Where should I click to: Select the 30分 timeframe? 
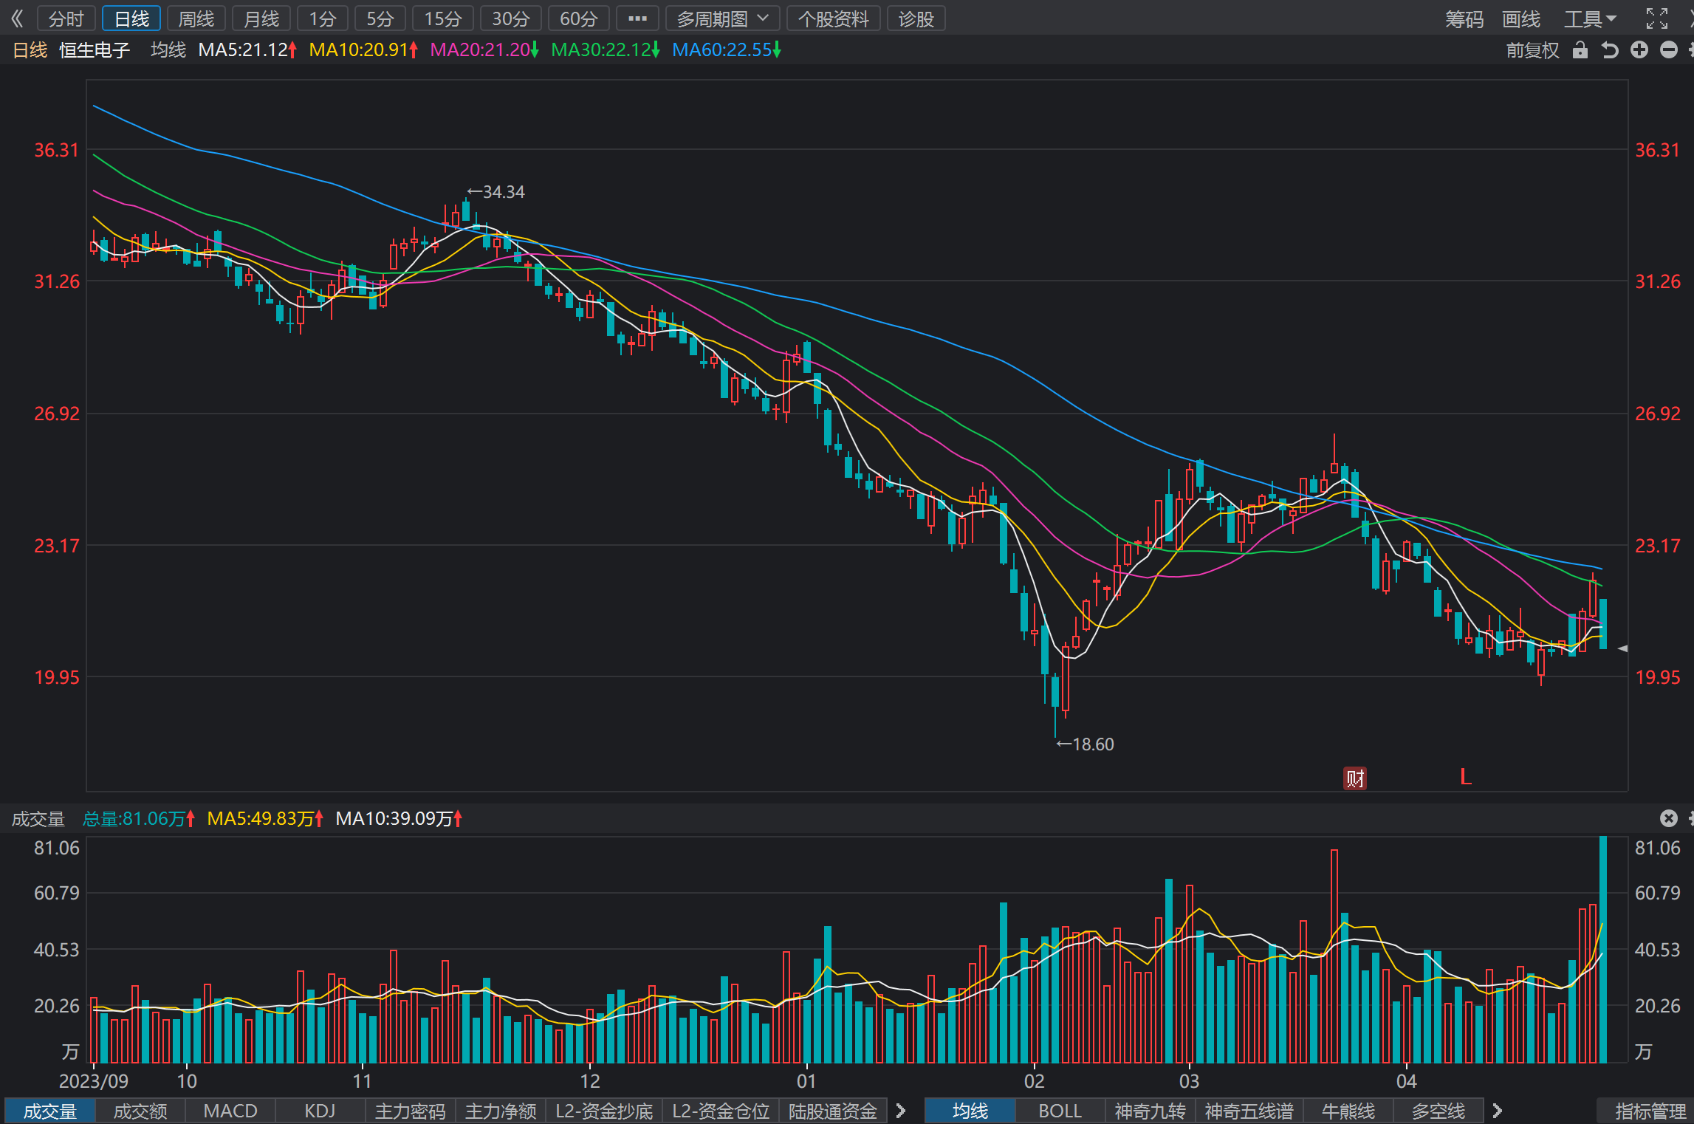point(511,18)
